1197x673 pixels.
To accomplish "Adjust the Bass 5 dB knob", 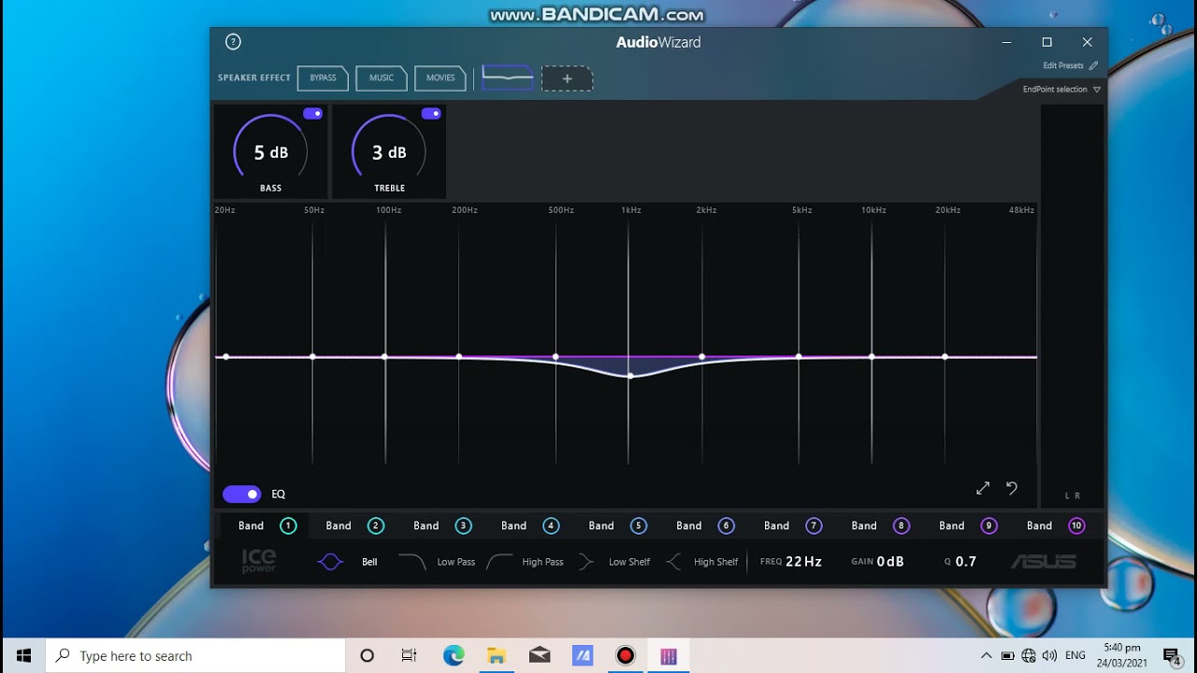I will tap(270, 151).
